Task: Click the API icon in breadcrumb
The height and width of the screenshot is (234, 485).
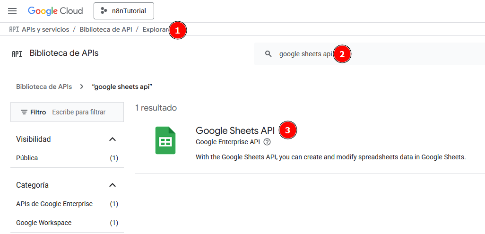Action: (14, 30)
